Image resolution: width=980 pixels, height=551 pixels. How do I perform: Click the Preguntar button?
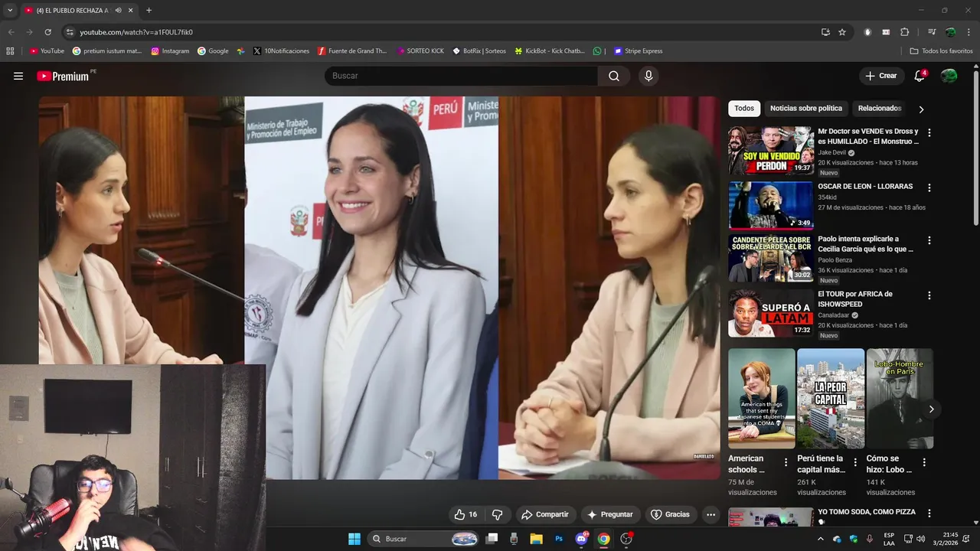609,514
